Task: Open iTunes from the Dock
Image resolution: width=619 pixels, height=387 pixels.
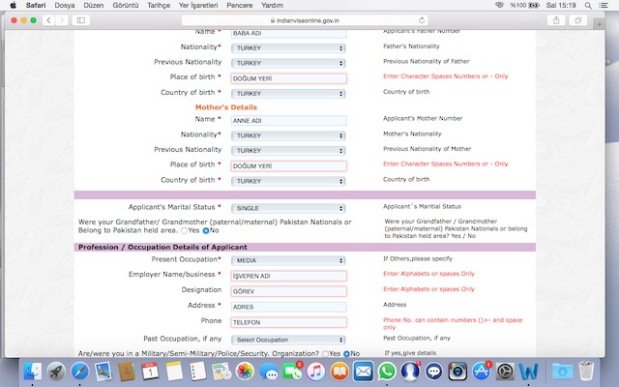Action: pos(316,372)
